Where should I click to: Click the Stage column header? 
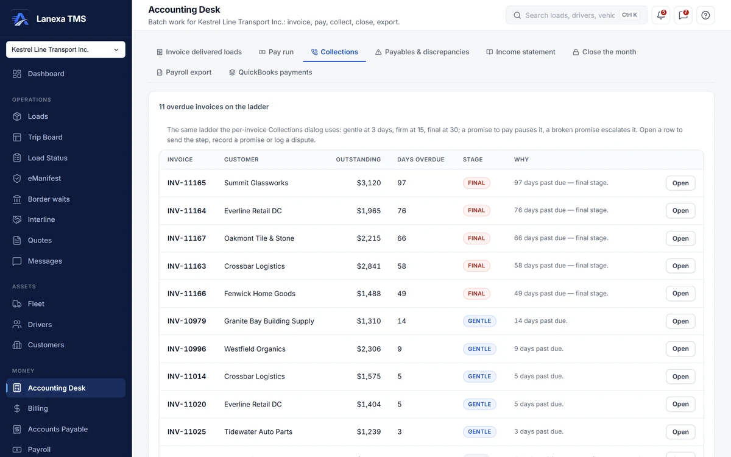click(x=473, y=160)
